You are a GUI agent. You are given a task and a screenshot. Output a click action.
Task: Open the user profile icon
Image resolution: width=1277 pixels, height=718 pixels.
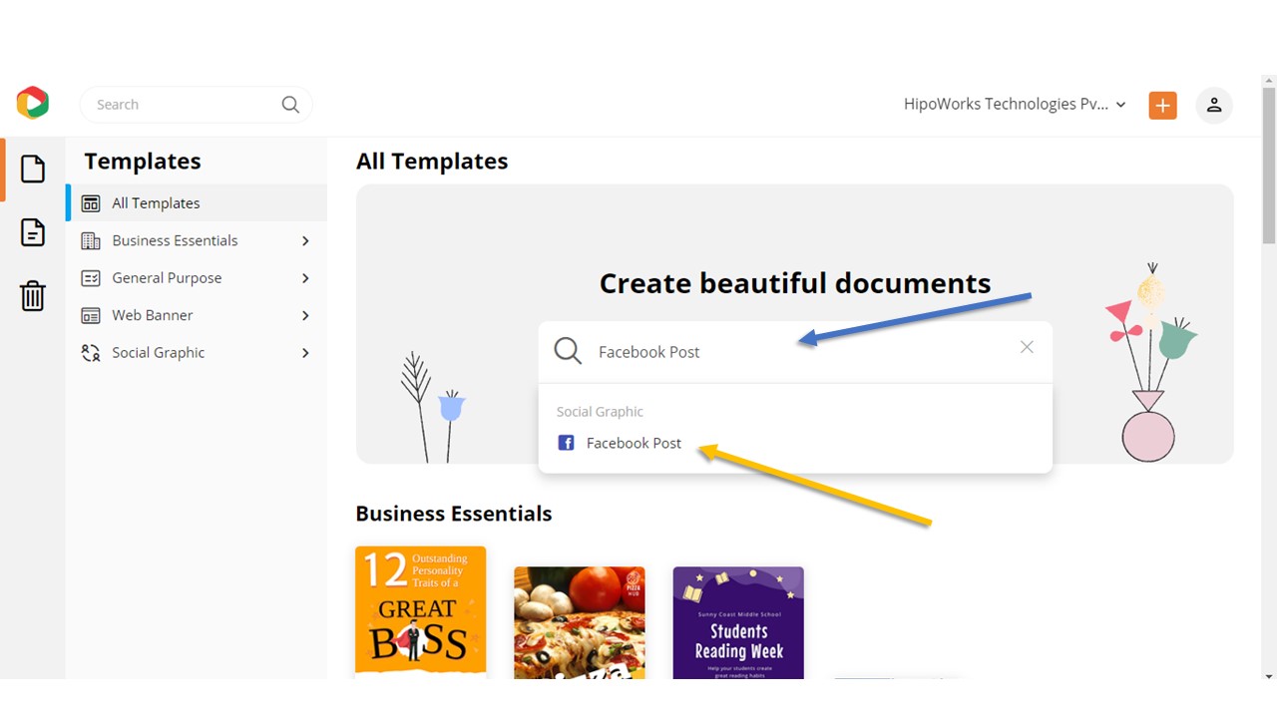[x=1214, y=105]
